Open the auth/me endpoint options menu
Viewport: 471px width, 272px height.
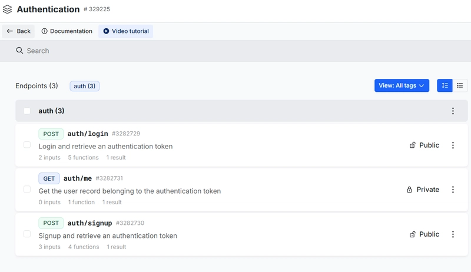click(x=453, y=190)
